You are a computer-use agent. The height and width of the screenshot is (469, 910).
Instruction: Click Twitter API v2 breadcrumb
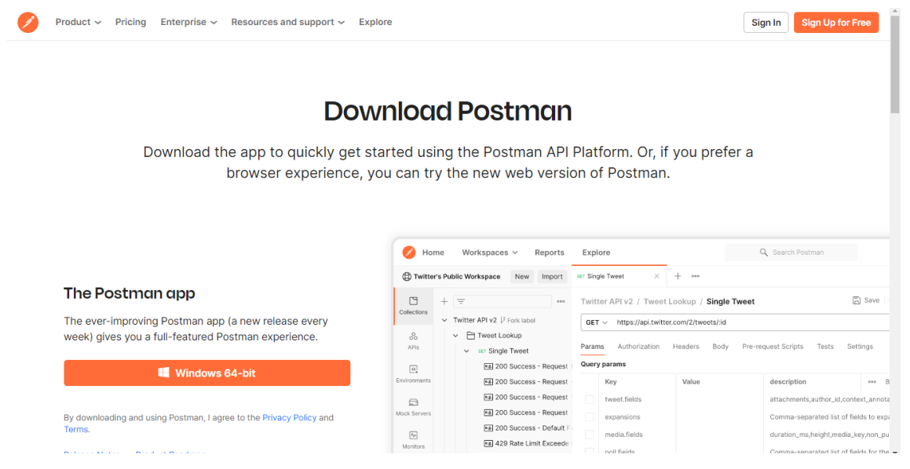click(606, 301)
